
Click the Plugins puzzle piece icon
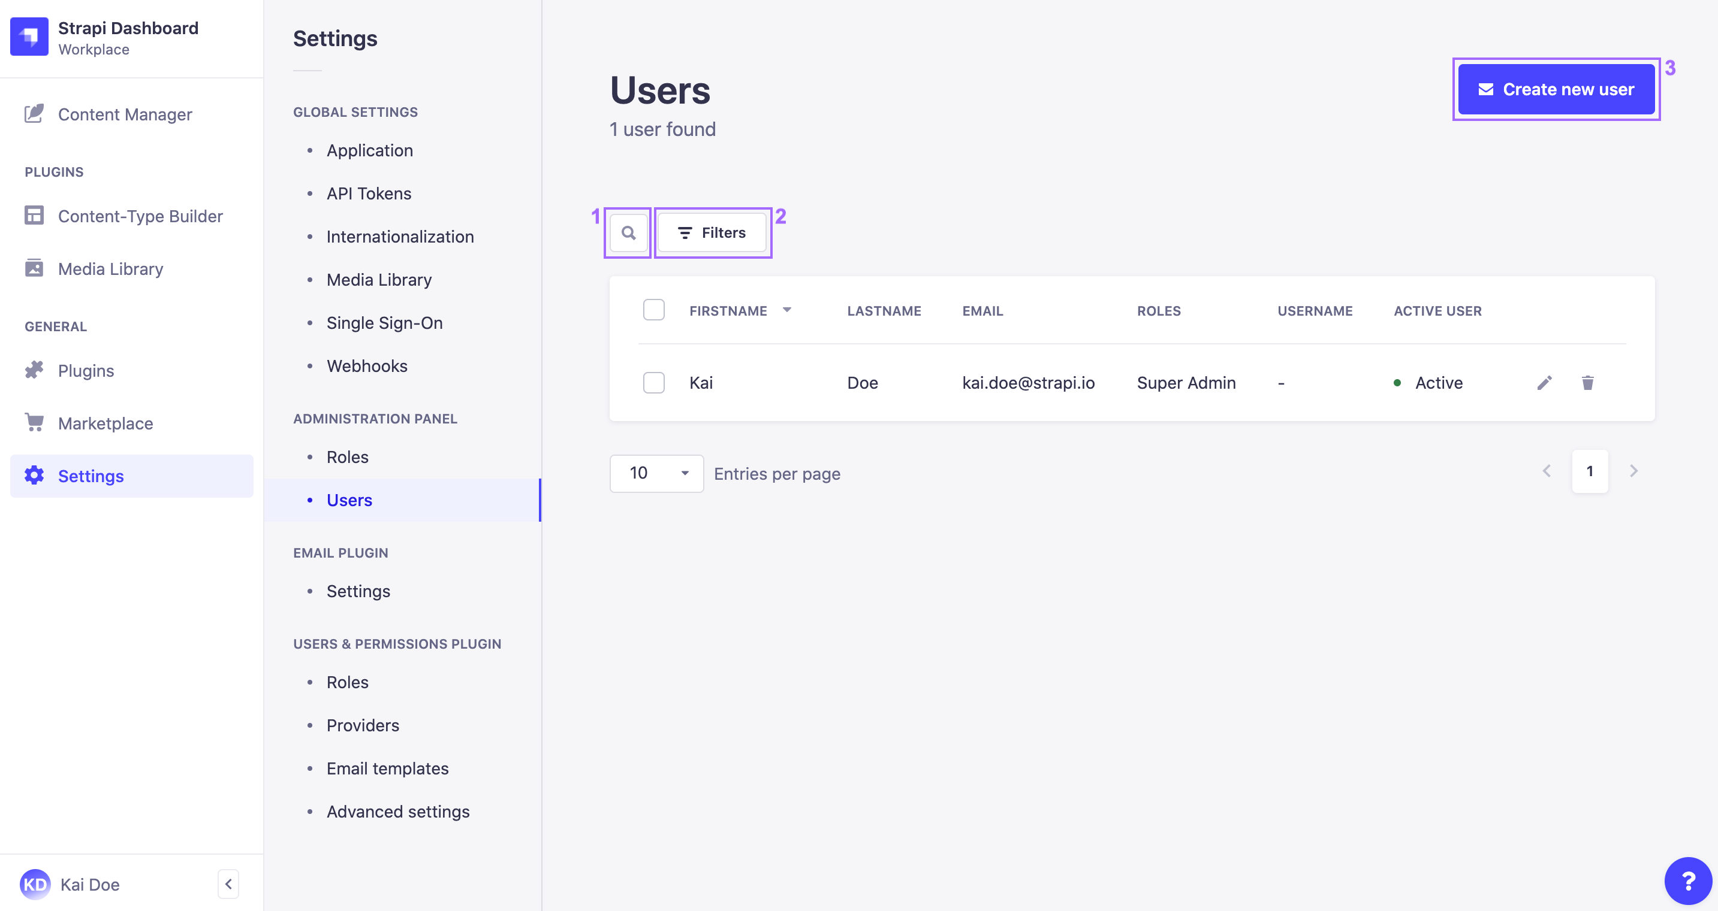(34, 369)
